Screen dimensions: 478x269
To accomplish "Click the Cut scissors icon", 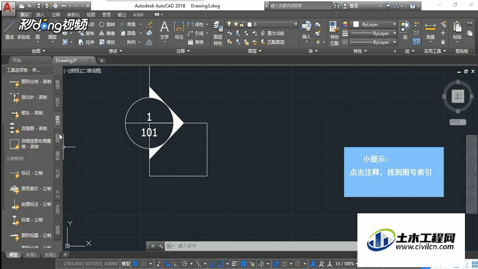I will (470, 24).
